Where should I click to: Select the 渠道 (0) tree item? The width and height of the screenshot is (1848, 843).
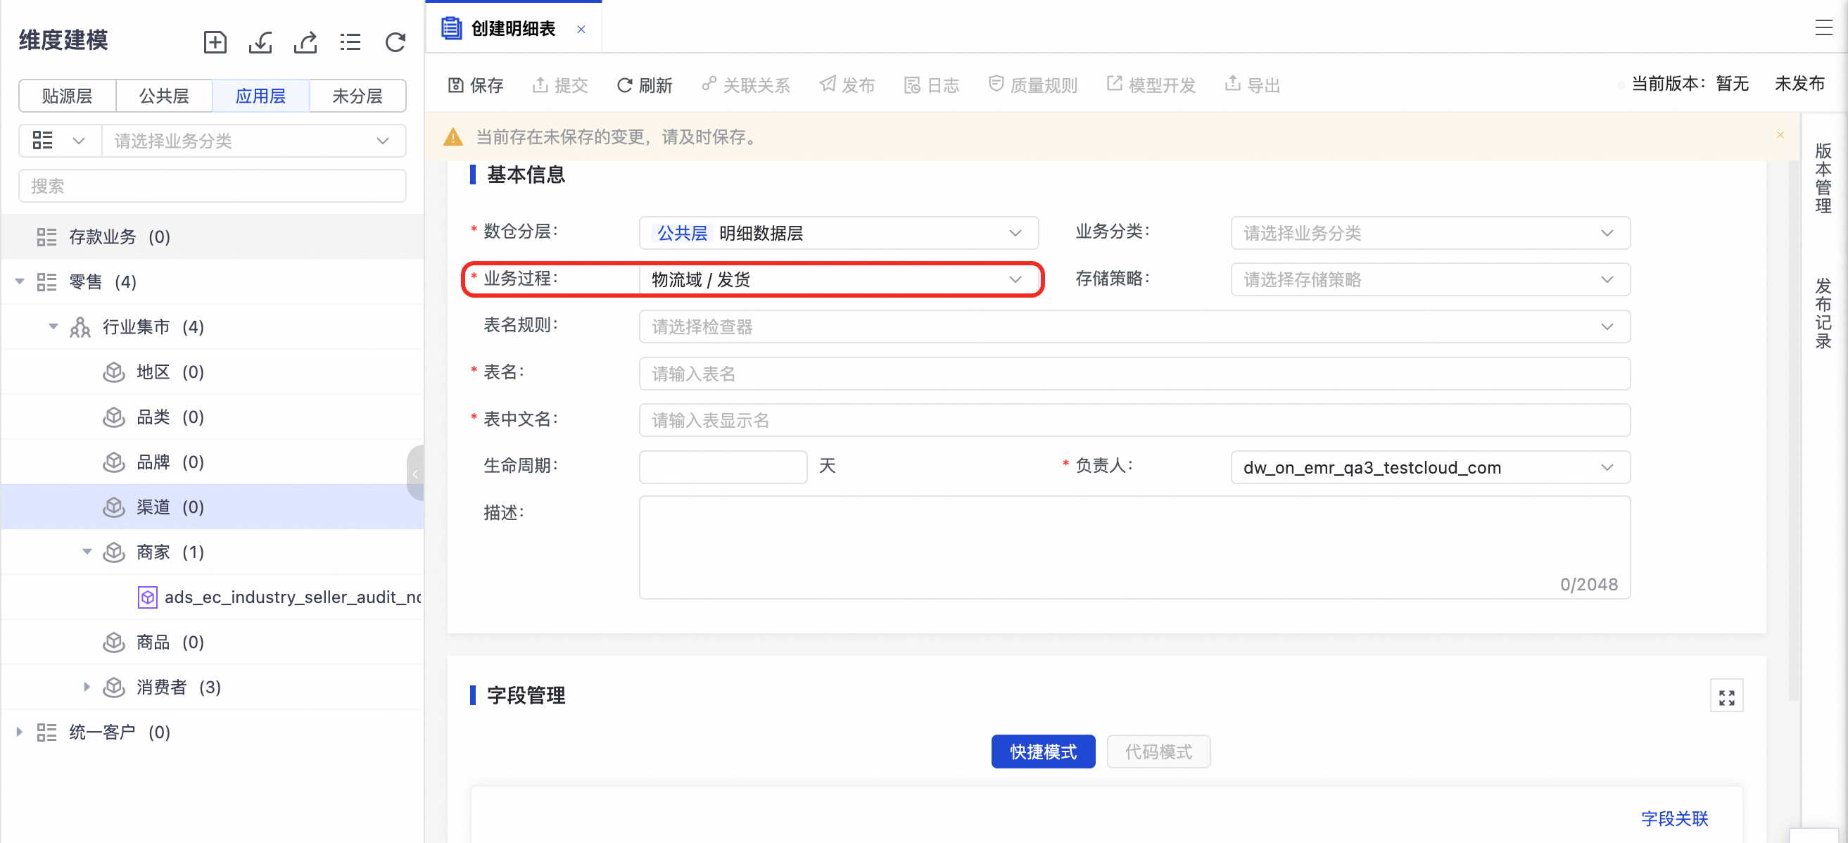click(213, 507)
